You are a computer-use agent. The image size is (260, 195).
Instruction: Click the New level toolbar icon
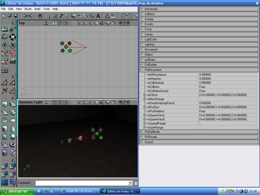point(4,16)
